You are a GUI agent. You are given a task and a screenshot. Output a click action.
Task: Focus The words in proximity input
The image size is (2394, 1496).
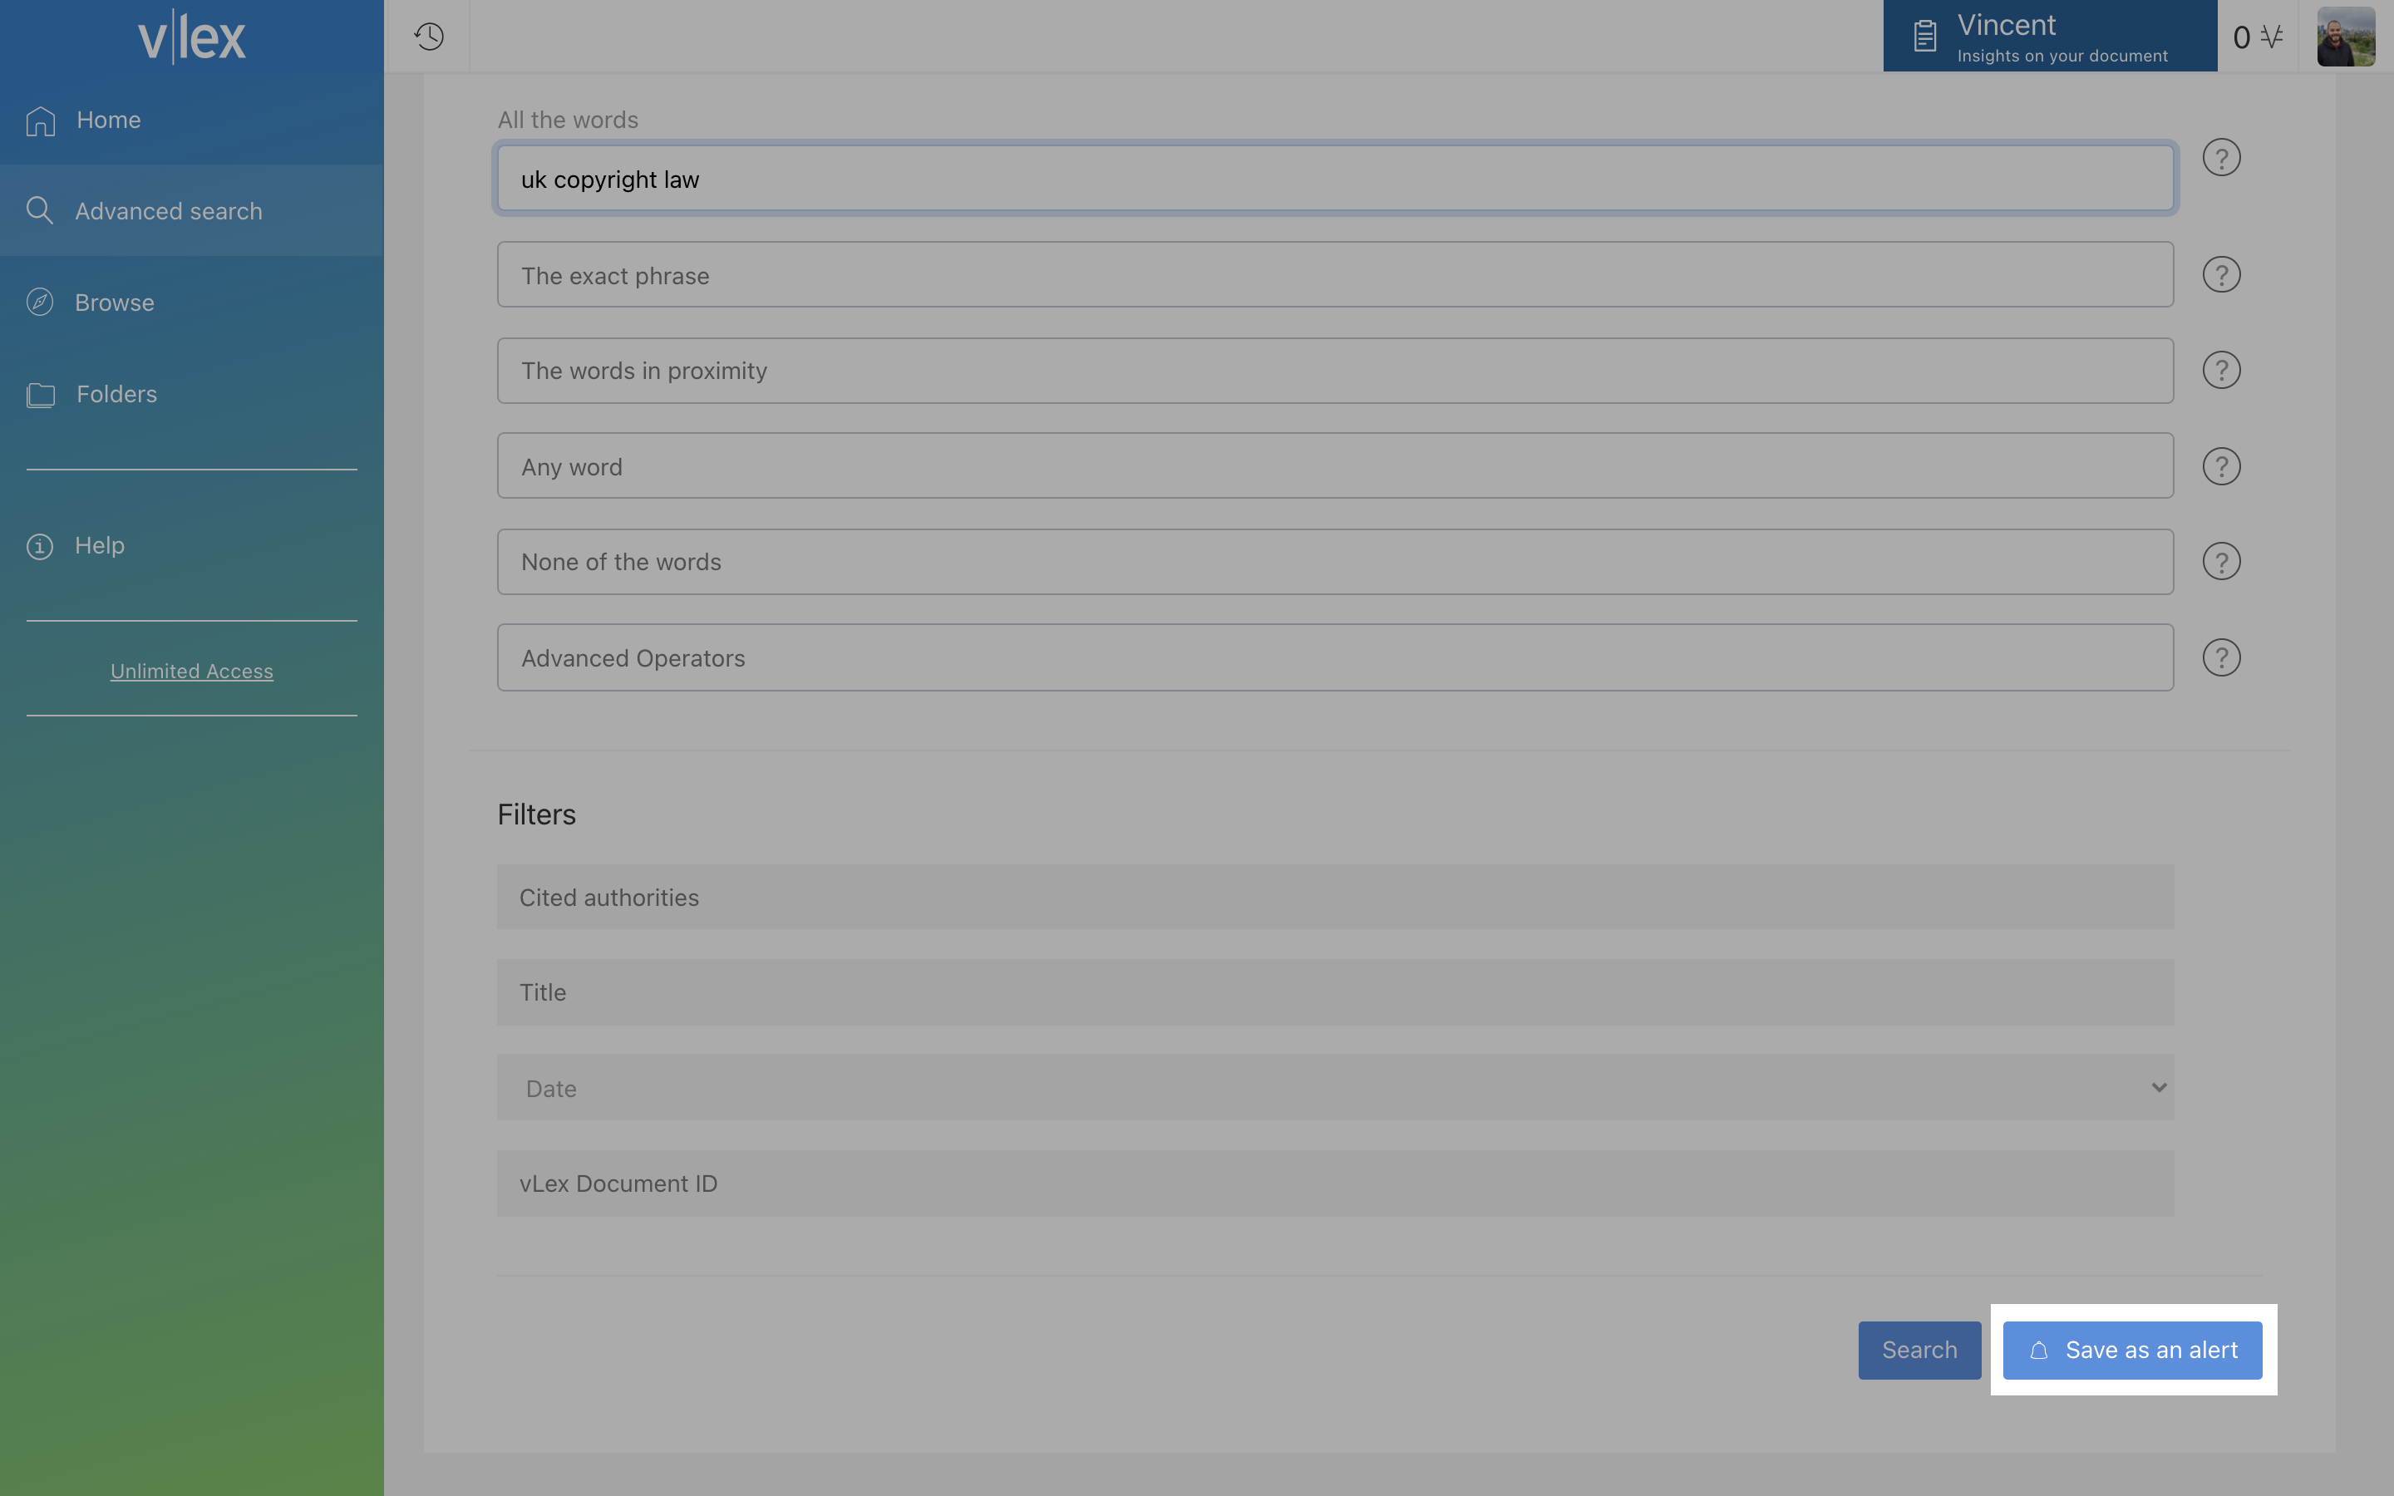[x=1336, y=370]
